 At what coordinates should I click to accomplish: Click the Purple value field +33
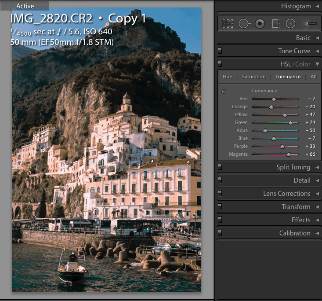[x=310, y=146]
